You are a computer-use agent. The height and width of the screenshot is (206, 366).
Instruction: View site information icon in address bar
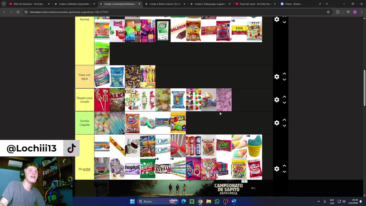pyautogui.click(x=26, y=12)
